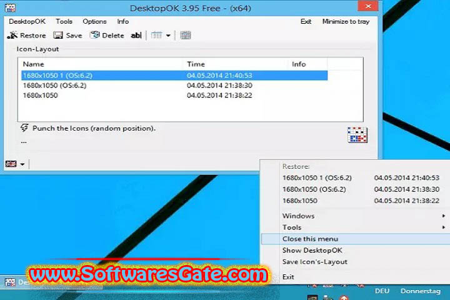450x300 pixels.
Task: Click the Name column header
Action: click(101, 64)
